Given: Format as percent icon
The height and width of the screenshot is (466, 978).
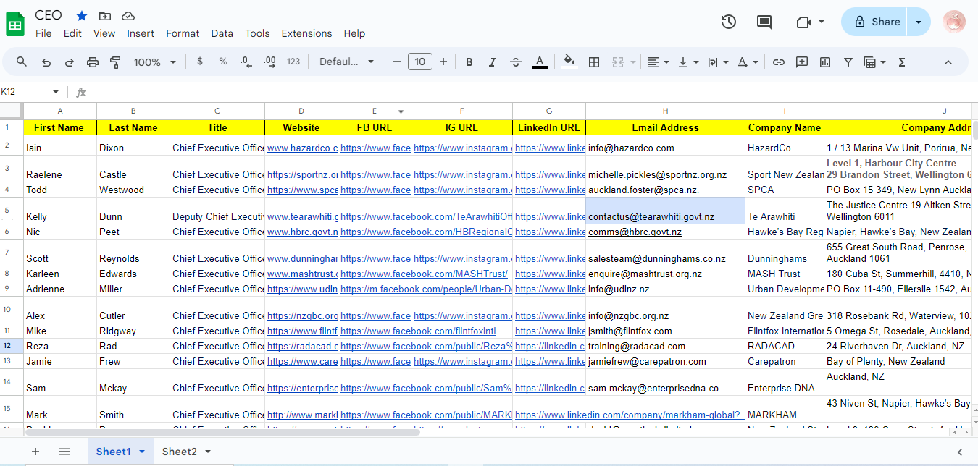Looking at the screenshot, I should click(223, 62).
